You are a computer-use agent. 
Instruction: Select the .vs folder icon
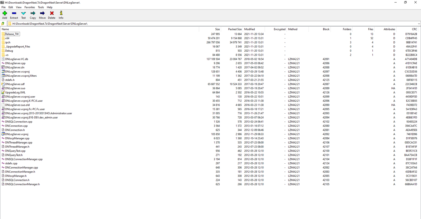pos(3,55)
